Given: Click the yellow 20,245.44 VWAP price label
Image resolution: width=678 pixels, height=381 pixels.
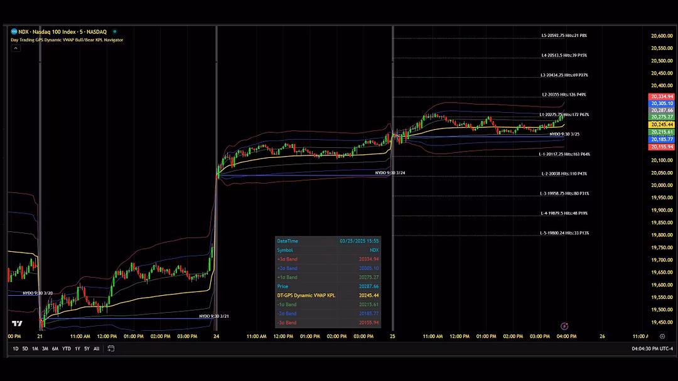Looking at the screenshot, I should tap(662, 124).
